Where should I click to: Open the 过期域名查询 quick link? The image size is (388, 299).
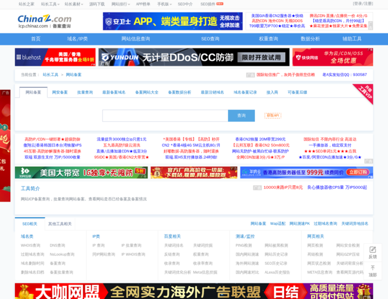tap(325, 224)
